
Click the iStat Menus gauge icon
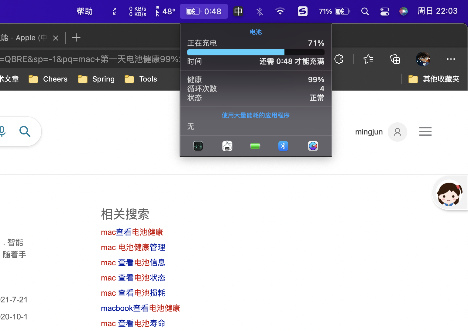(x=313, y=146)
